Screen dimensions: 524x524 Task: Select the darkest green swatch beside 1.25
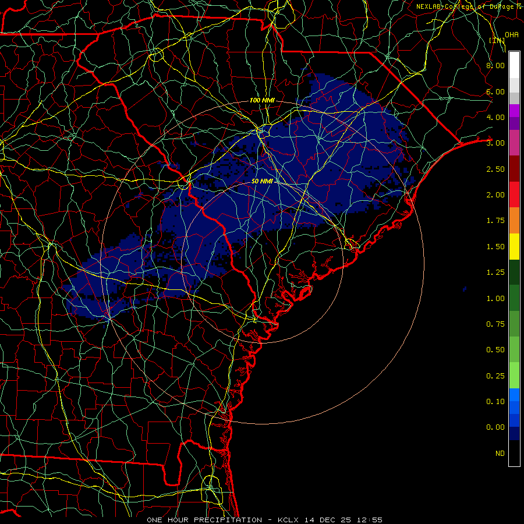514,272
